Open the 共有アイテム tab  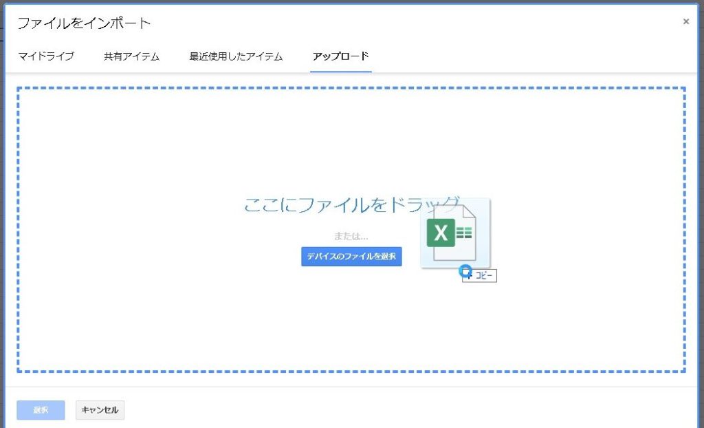click(131, 56)
